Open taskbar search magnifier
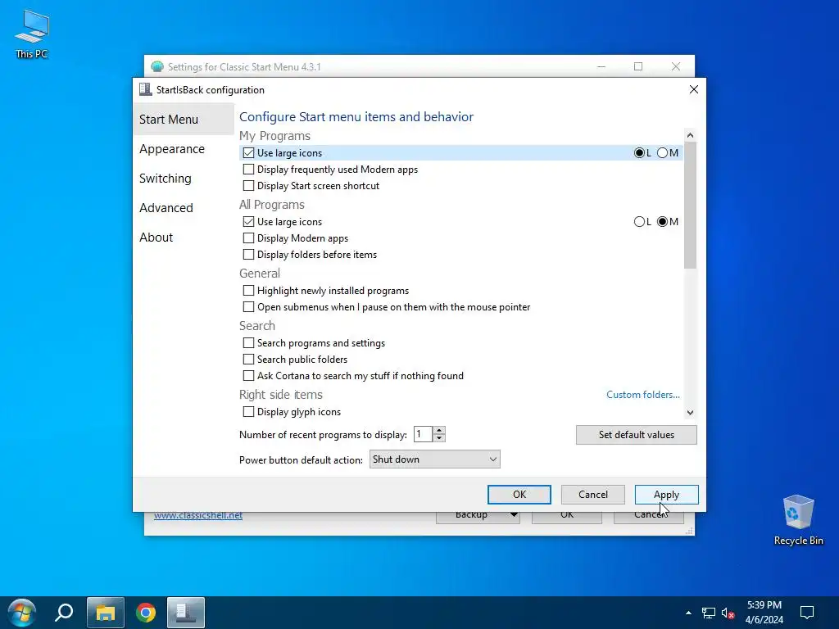Screen dimensions: 839x629 pyautogui.click(x=64, y=613)
